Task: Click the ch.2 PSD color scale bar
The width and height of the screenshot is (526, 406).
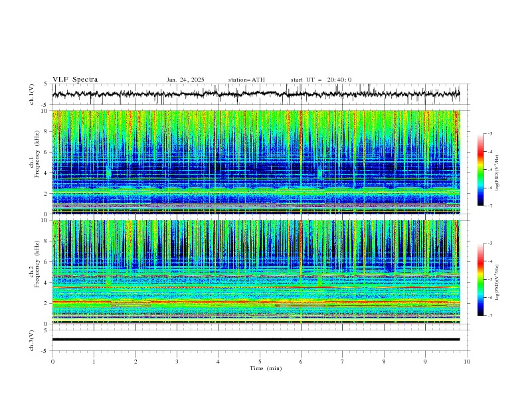Action: coord(480,279)
